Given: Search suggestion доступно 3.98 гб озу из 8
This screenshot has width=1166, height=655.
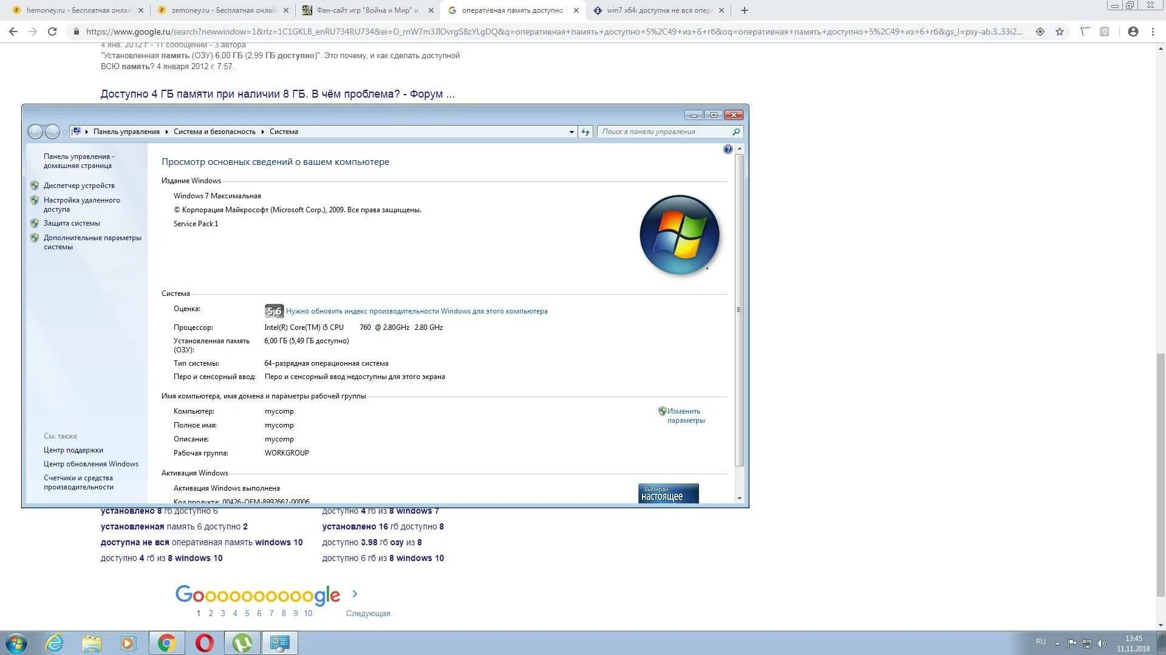Looking at the screenshot, I should (372, 542).
